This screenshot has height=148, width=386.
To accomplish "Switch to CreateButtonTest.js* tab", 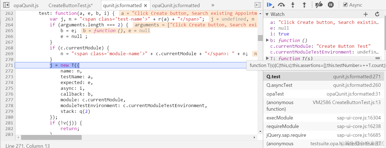I will (x=71, y=5).
